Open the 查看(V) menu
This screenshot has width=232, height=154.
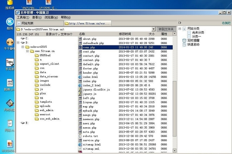[37, 17]
